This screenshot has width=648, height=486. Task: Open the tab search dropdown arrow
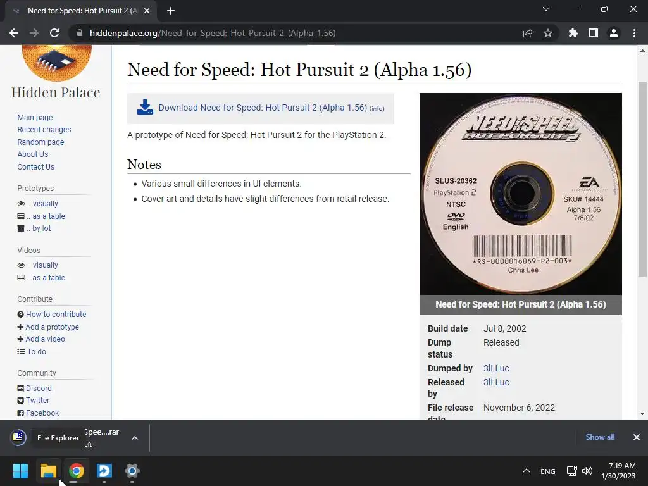tap(546, 9)
